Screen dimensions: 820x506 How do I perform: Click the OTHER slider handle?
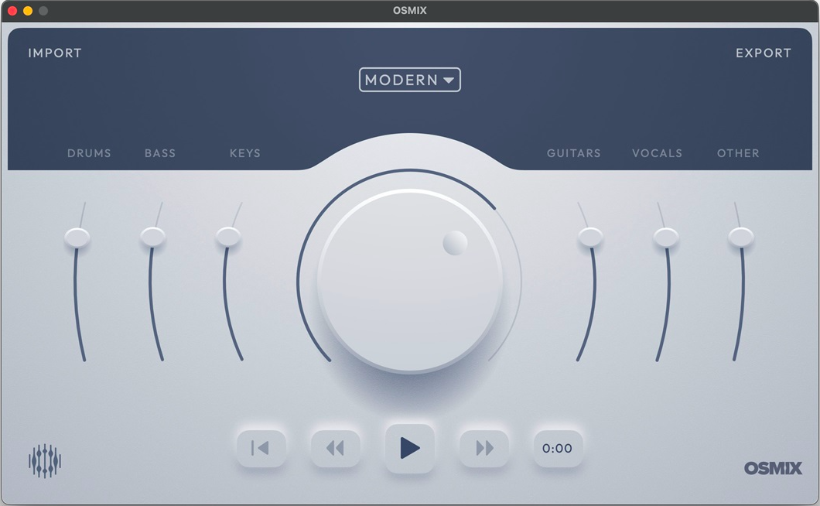(x=742, y=237)
